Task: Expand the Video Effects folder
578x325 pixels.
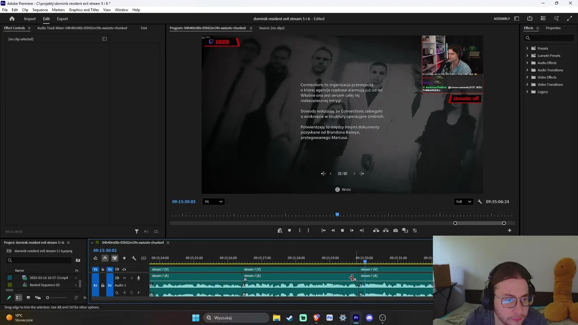Action: [527, 77]
